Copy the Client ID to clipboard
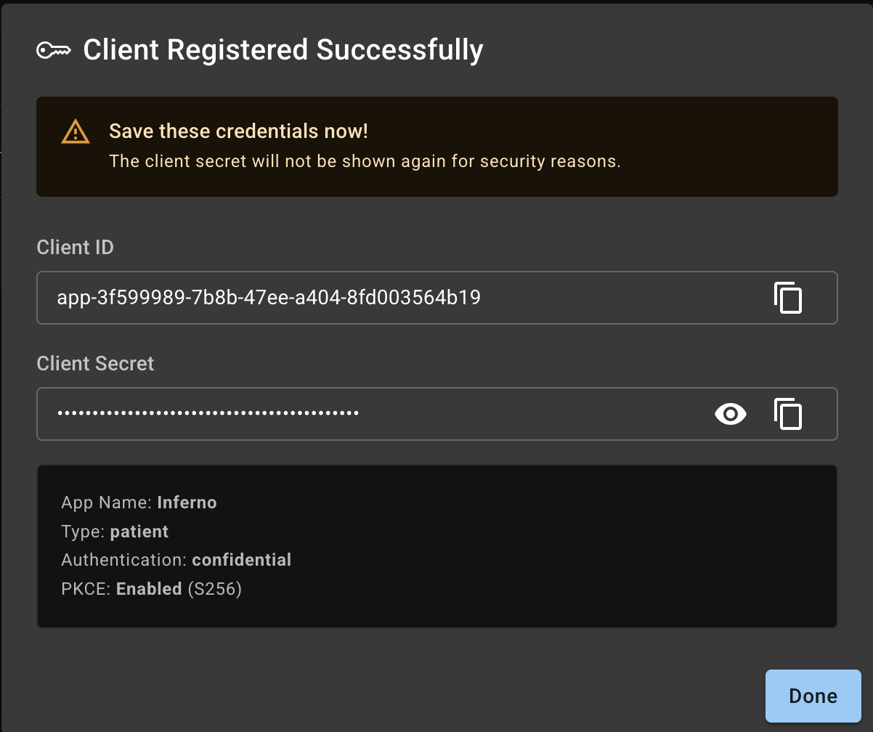Screen dimensions: 873x732 click(x=788, y=298)
